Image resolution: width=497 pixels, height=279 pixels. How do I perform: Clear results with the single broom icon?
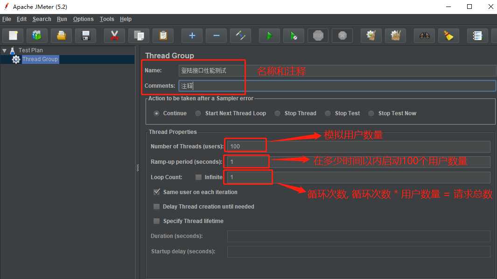click(371, 35)
